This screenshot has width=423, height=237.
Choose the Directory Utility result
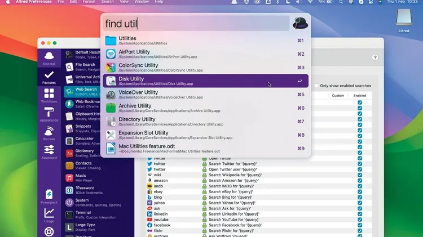(205, 121)
